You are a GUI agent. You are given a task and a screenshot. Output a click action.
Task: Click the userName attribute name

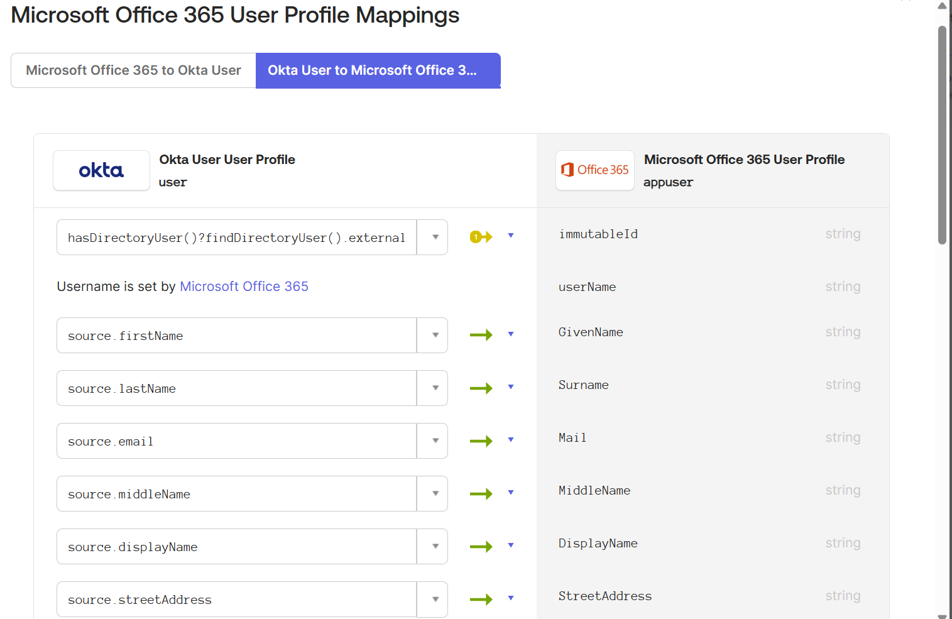(587, 287)
